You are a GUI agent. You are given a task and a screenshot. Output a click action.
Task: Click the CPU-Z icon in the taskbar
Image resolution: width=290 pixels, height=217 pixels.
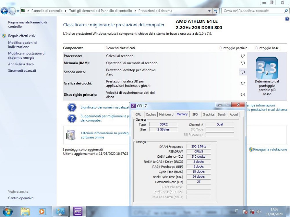click(x=77, y=211)
